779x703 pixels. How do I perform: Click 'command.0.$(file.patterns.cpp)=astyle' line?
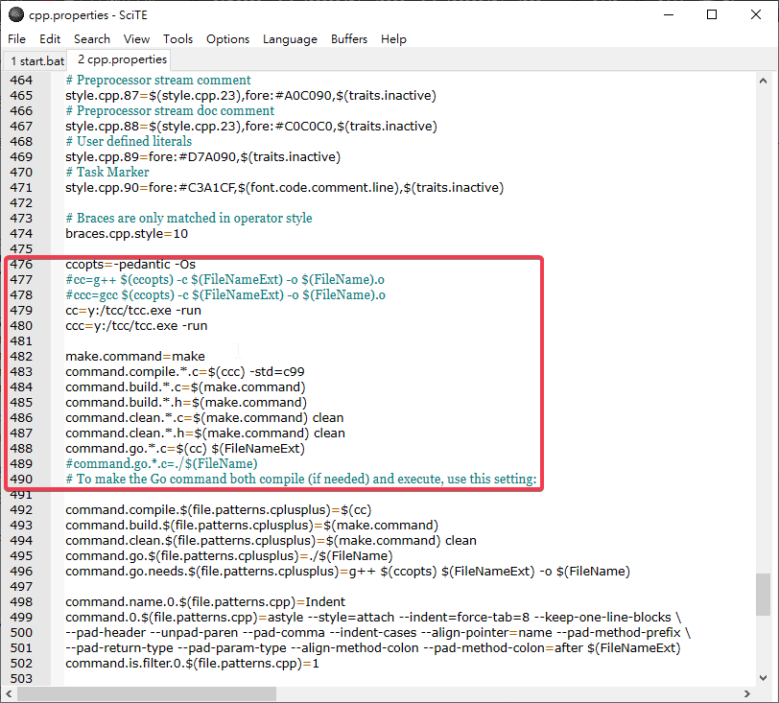pyautogui.click(x=373, y=618)
